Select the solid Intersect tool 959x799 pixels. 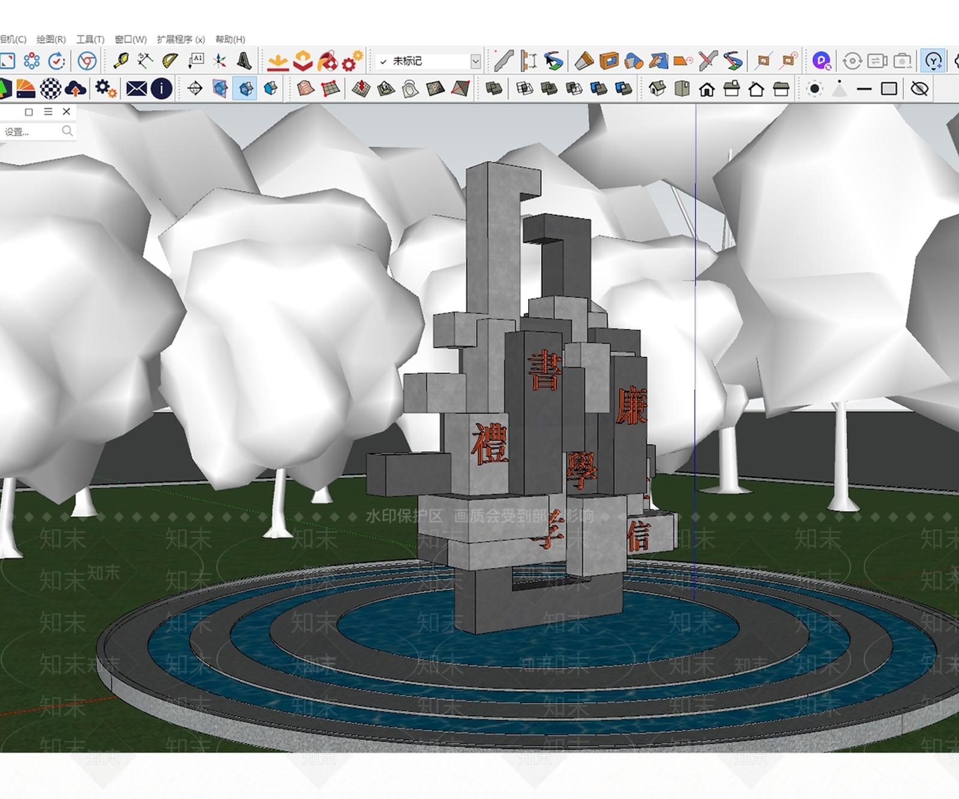pyautogui.click(x=524, y=89)
